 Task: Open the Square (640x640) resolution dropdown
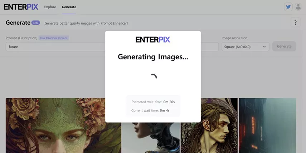pos(245,47)
